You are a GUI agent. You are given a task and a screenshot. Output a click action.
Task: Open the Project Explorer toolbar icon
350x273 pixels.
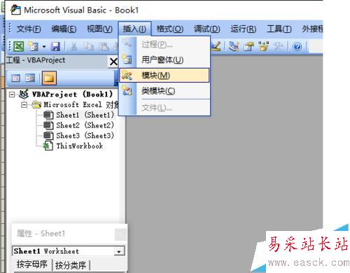tap(234, 46)
